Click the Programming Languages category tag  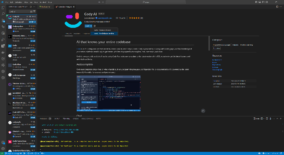222,45
